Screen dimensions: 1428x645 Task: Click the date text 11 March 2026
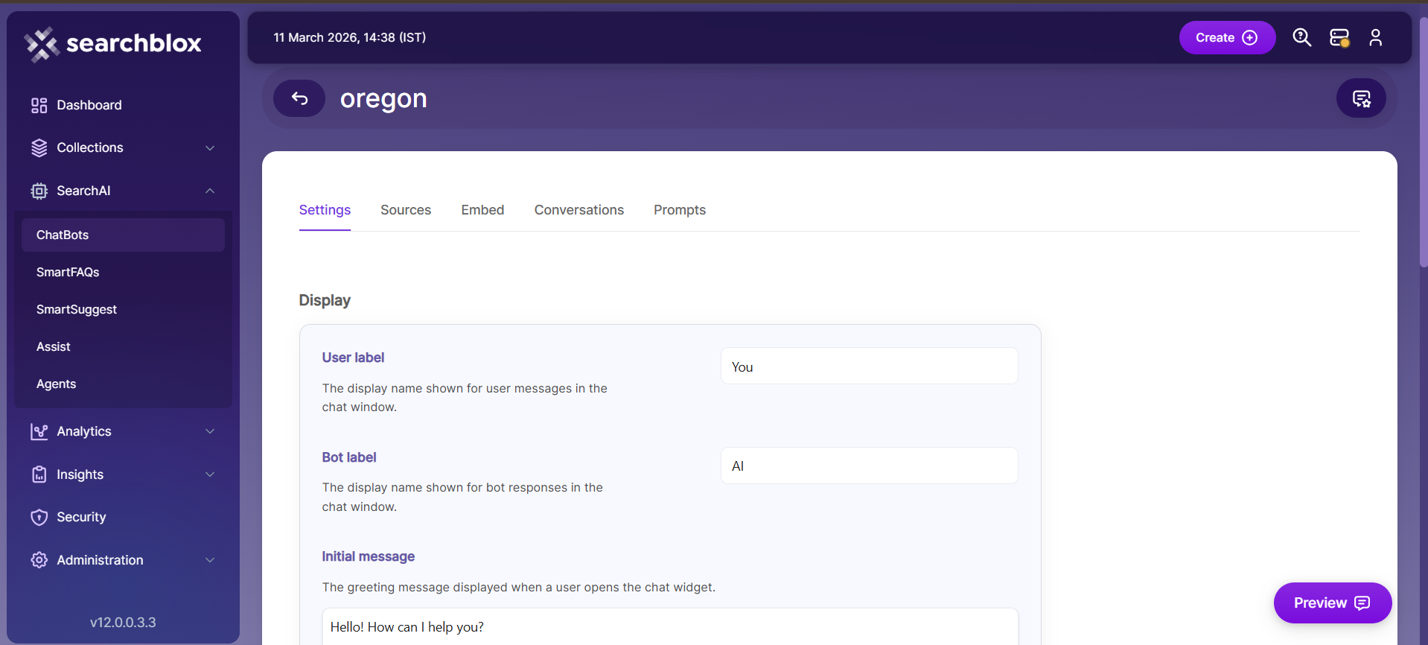point(316,37)
